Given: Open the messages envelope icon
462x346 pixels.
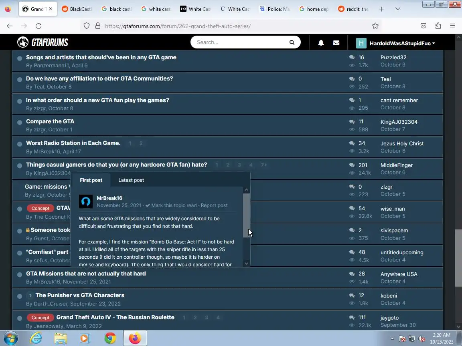Looking at the screenshot, I should pos(336,43).
